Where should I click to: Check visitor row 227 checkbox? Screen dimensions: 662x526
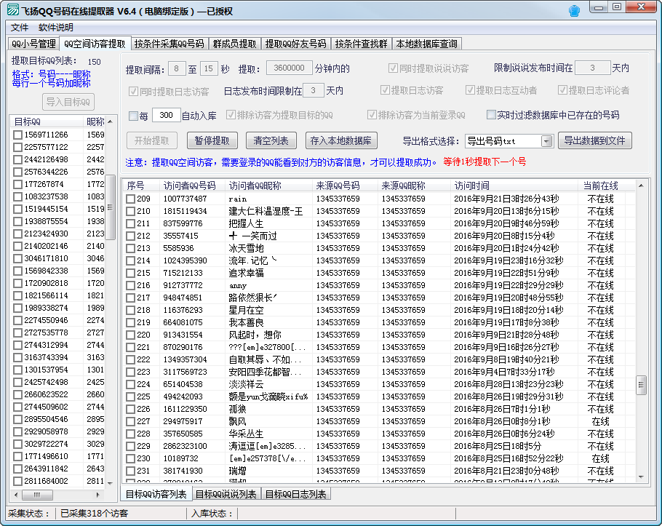pyautogui.click(x=130, y=422)
